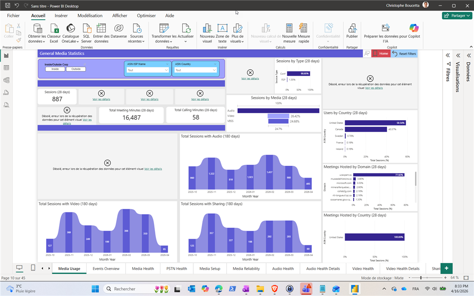Open the model view in left sidebar
474x296 pixels.
click(6, 80)
